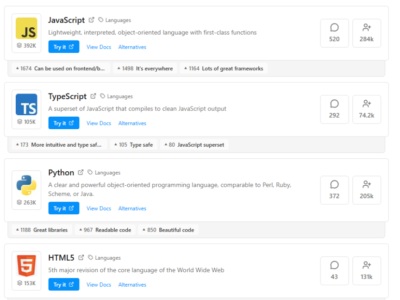Click the Try it button for Python
This screenshot has height=300, width=400.
point(63,208)
